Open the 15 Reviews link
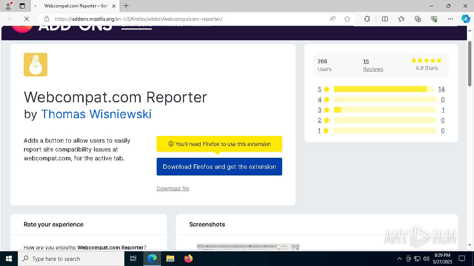The image size is (474, 266). (x=373, y=65)
